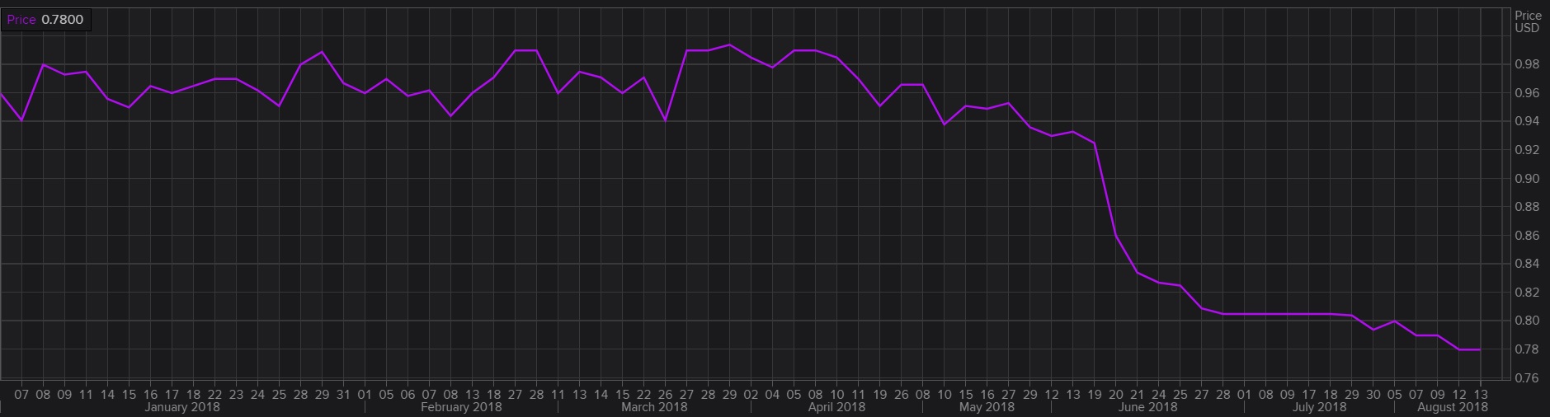Select the August 2018 month label
Screen dimensions: 1550x417
click(x=1452, y=407)
